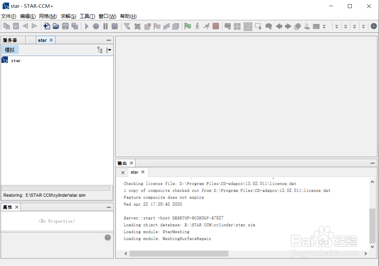This screenshot has height=266, width=379.
Task: Click the grey meshed cube icon
Action: tap(176, 26)
